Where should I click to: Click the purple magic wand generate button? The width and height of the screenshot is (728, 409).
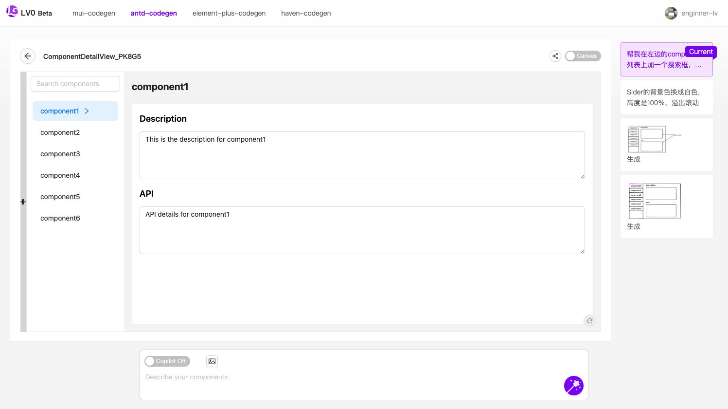coord(573,386)
